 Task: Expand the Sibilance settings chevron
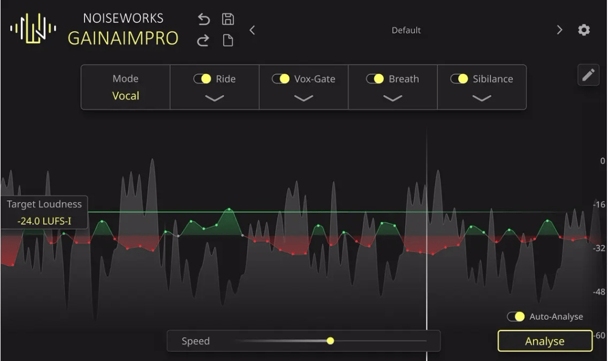[481, 99]
